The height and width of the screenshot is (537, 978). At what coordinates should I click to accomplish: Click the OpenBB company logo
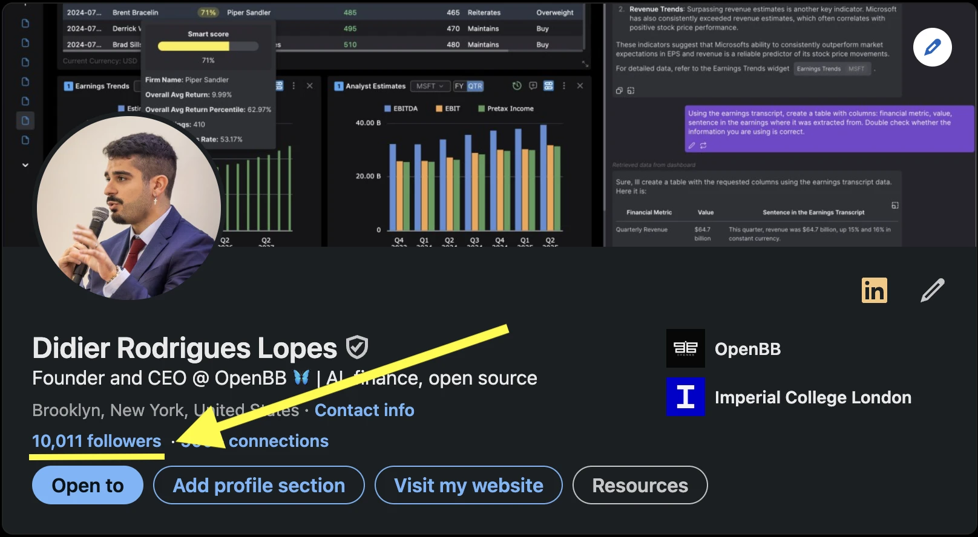pyautogui.click(x=685, y=348)
